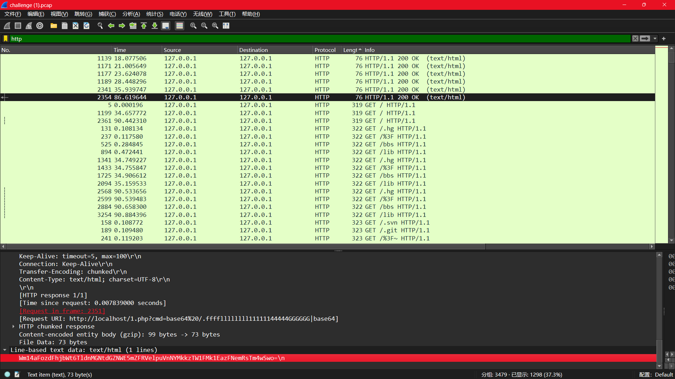
Task: Add a display filter button plus
Action: click(664, 39)
